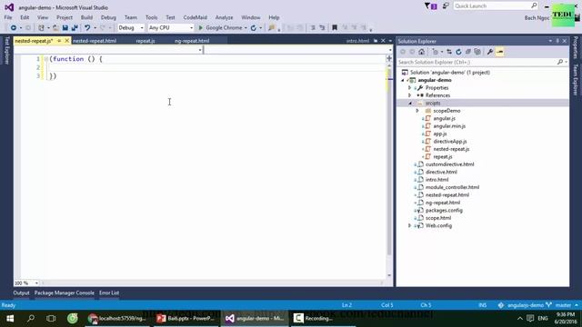
Task: Click the Quick Launch search box
Action: coord(496,6)
